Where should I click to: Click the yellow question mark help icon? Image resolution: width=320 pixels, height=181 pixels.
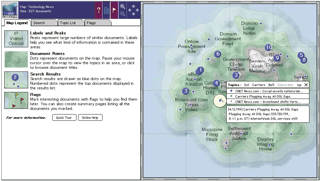[99, 10]
